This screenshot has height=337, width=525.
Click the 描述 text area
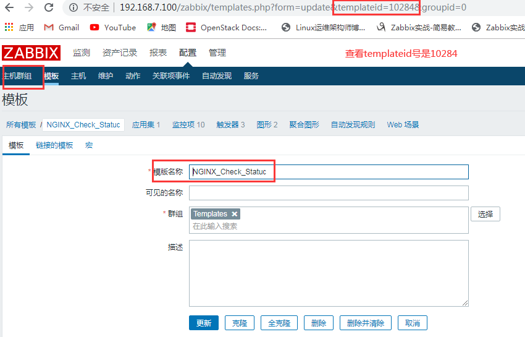coord(329,273)
